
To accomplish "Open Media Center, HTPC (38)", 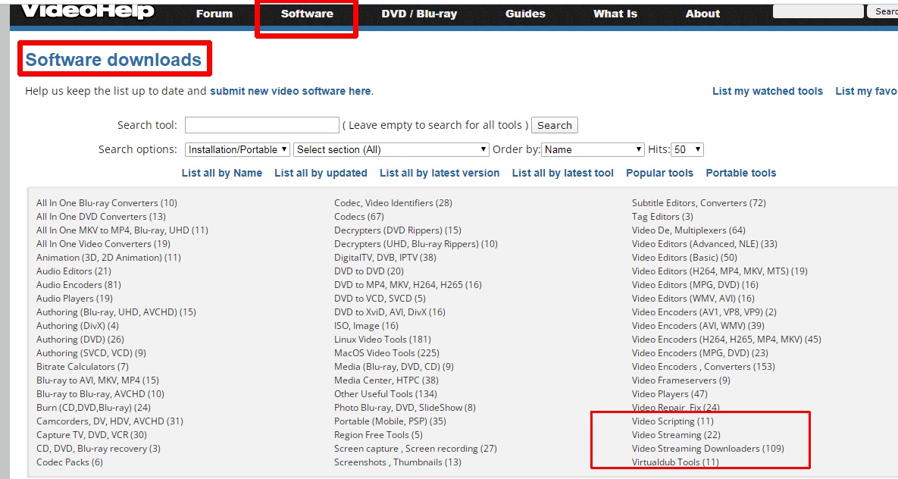I will [x=386, y=380].
